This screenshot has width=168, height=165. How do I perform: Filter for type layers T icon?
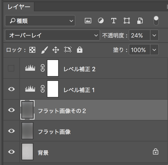(x=114, y=21)
